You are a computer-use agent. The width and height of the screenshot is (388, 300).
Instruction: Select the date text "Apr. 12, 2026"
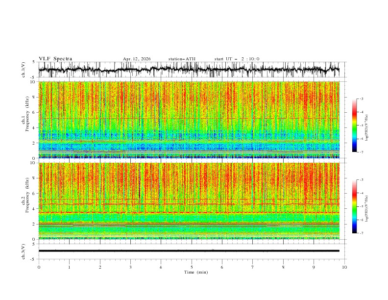[x=137, y=59]
